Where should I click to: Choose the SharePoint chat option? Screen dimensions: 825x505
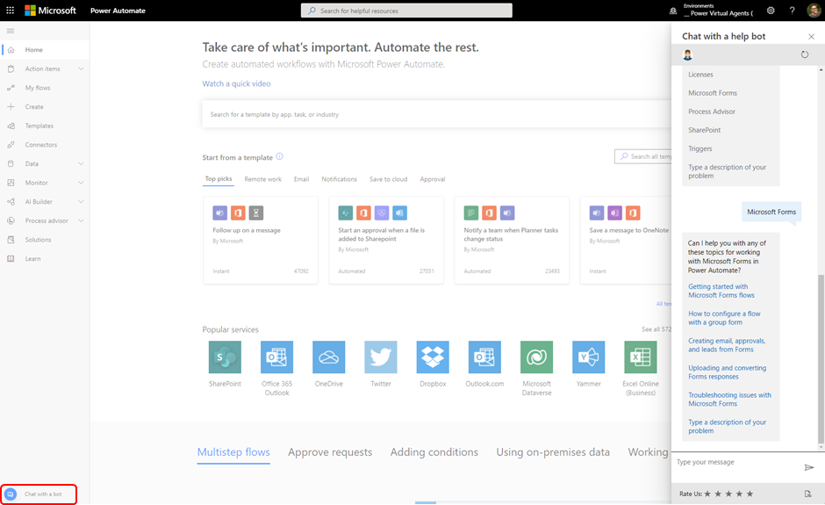pyautogui.click(x=705, y=130)
